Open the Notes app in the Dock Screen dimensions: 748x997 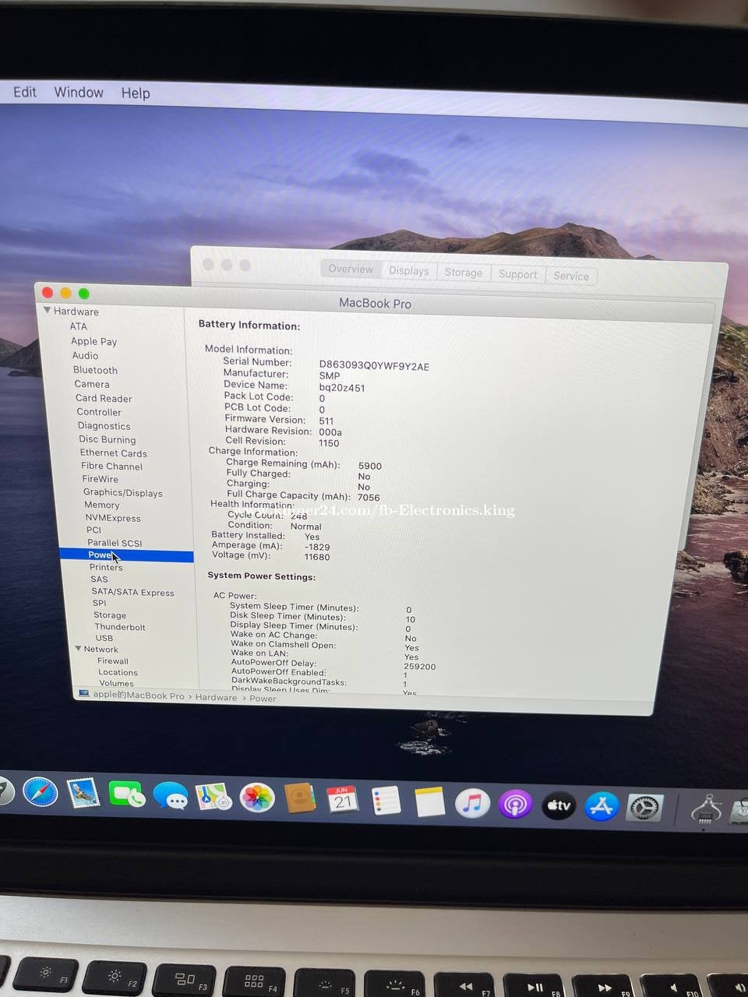pos(429,802)
